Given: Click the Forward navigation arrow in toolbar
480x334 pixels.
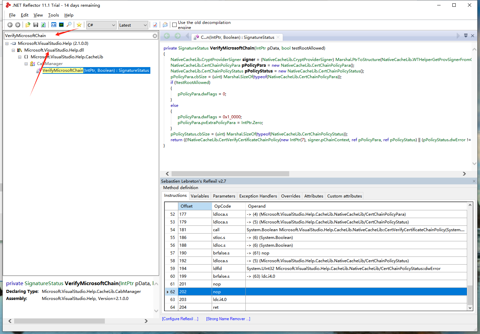Looking at the screenshot, I should 18,25.
